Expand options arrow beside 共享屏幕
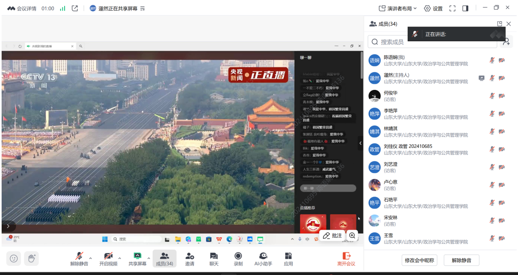 pyautogui.click(x=149, y=258)
